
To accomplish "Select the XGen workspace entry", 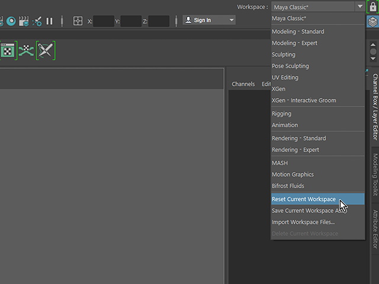I will (x=318, y=89).
